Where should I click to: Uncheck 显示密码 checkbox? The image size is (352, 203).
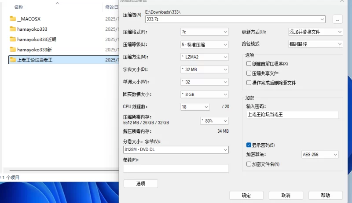point(249,145)
